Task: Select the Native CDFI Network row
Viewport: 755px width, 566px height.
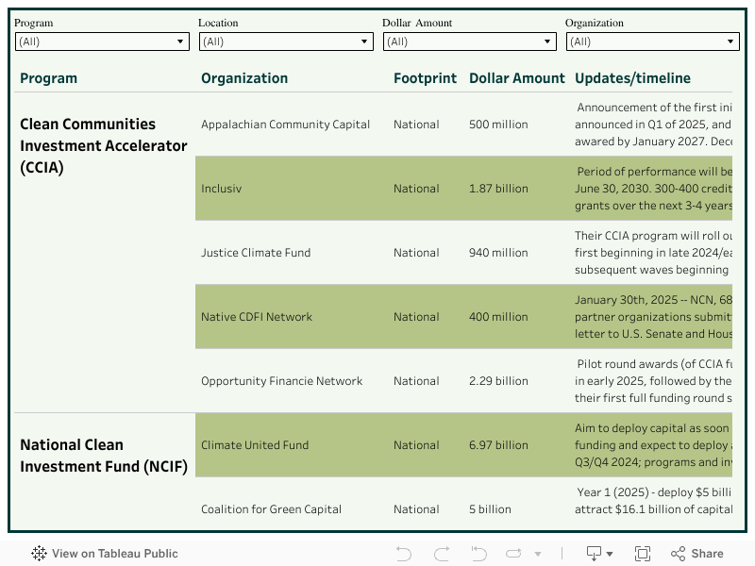Action: point(257,317)
